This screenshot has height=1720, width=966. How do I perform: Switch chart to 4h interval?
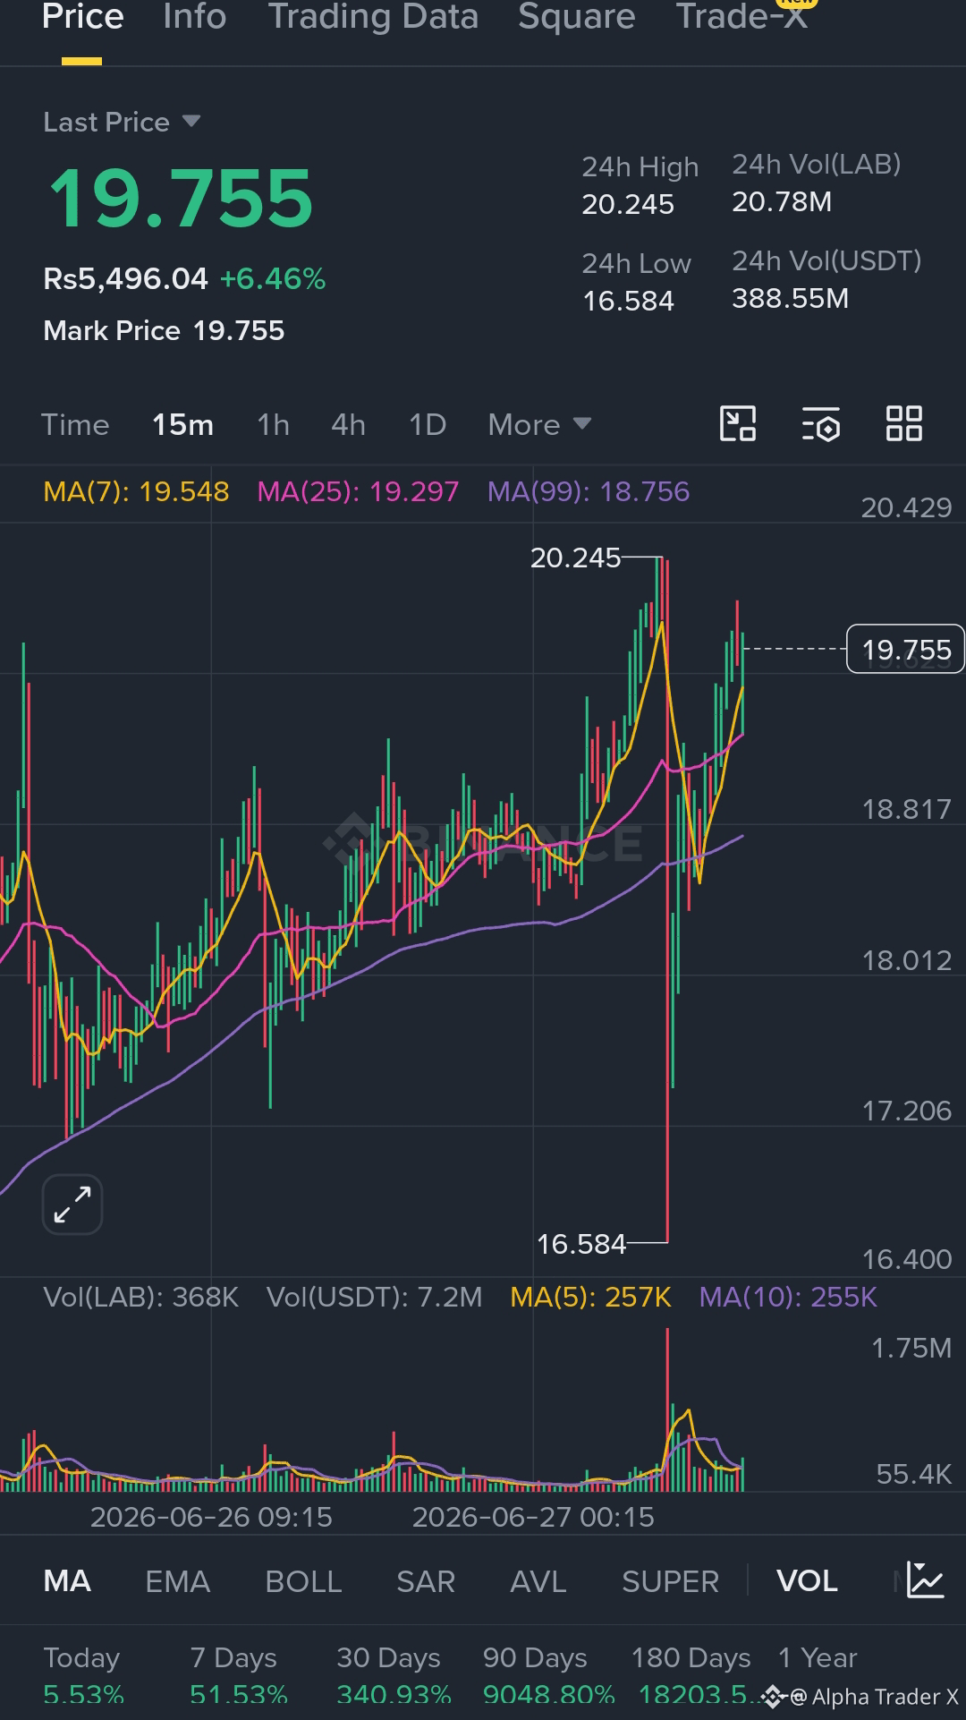point(348,424)
